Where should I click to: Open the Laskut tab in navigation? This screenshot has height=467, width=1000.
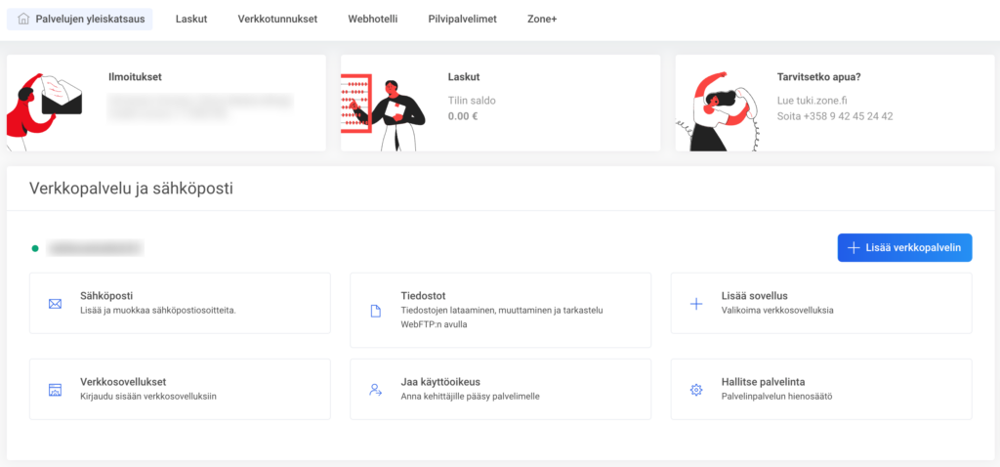[191, 19]
